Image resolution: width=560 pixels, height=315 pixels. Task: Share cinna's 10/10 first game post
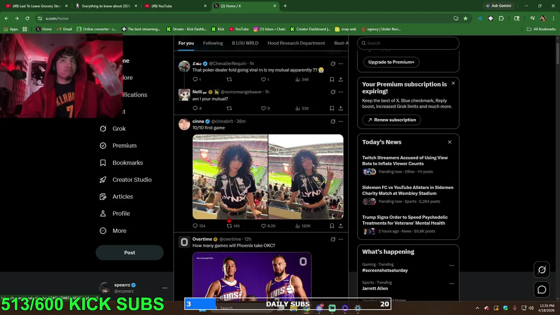coord(341,226)
